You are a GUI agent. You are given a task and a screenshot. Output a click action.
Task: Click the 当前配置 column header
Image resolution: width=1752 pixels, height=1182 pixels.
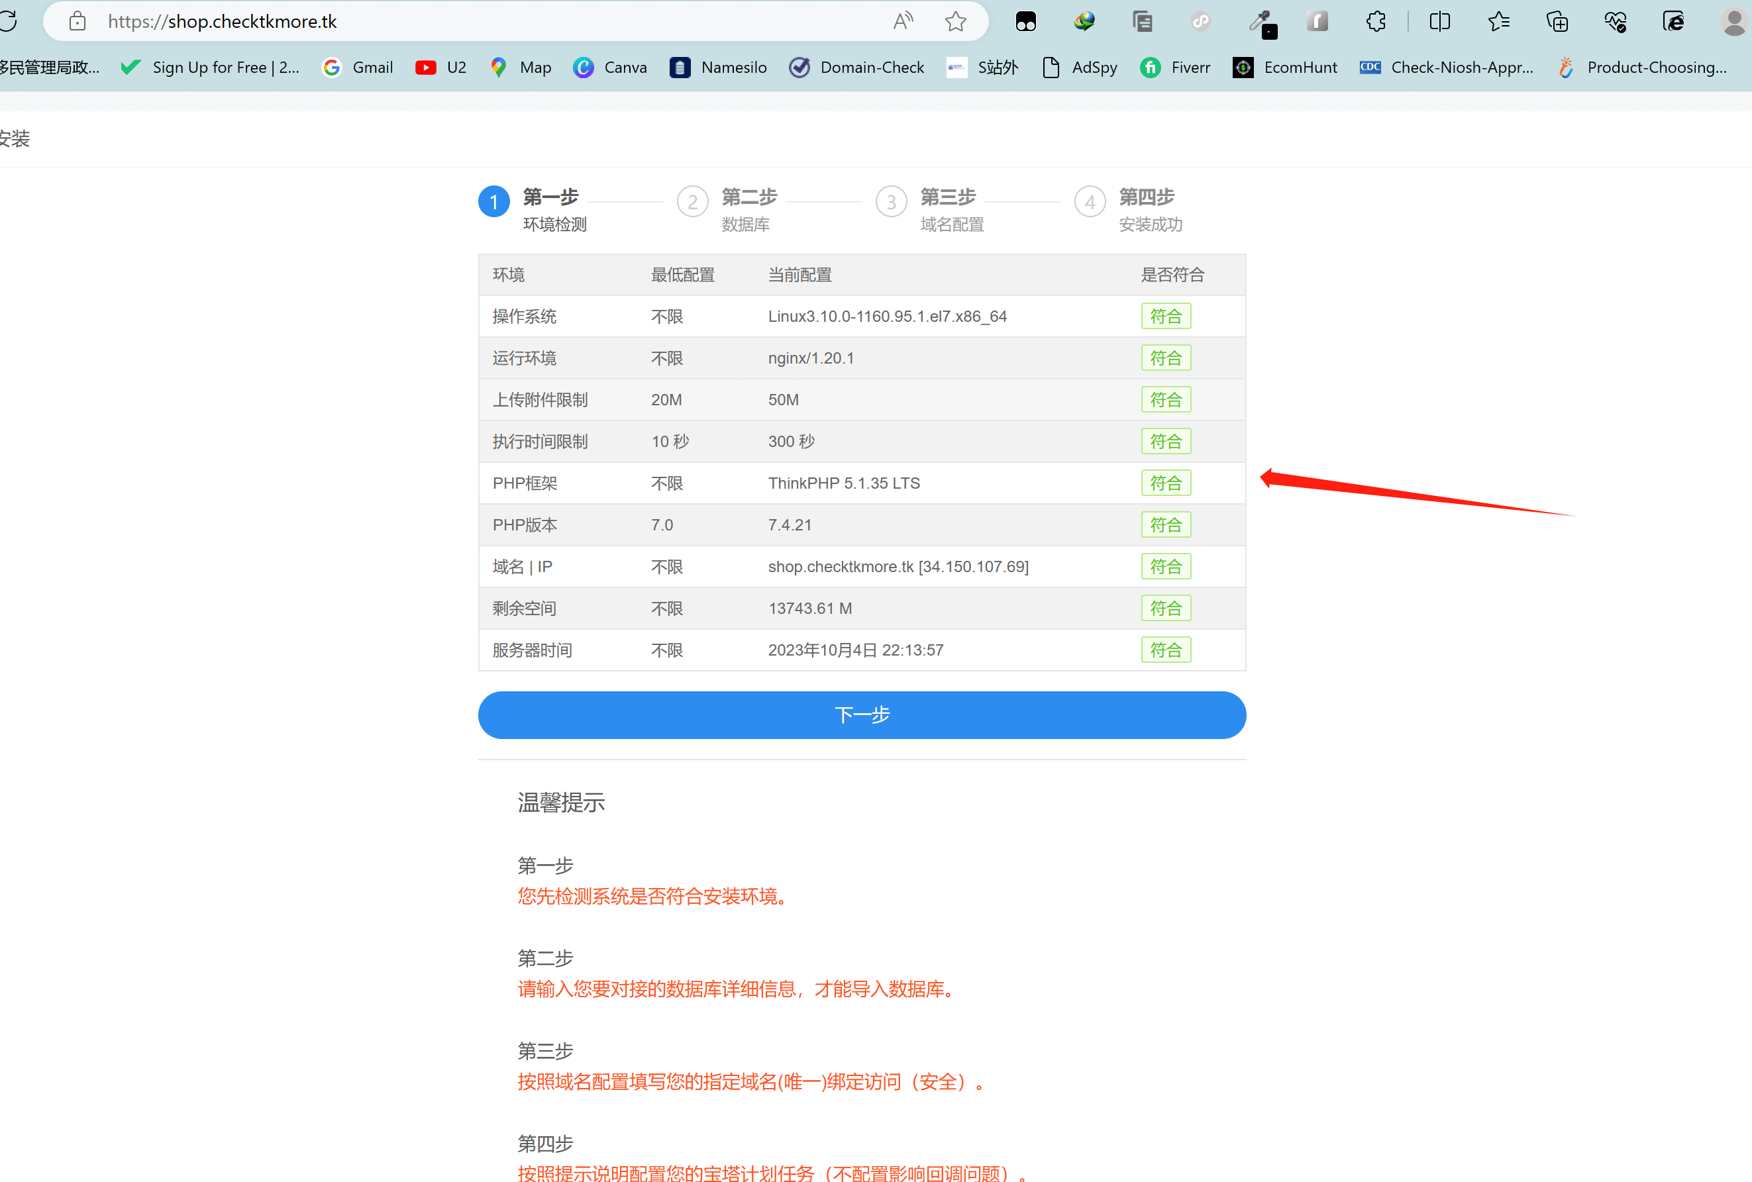(x=800, y=274)
